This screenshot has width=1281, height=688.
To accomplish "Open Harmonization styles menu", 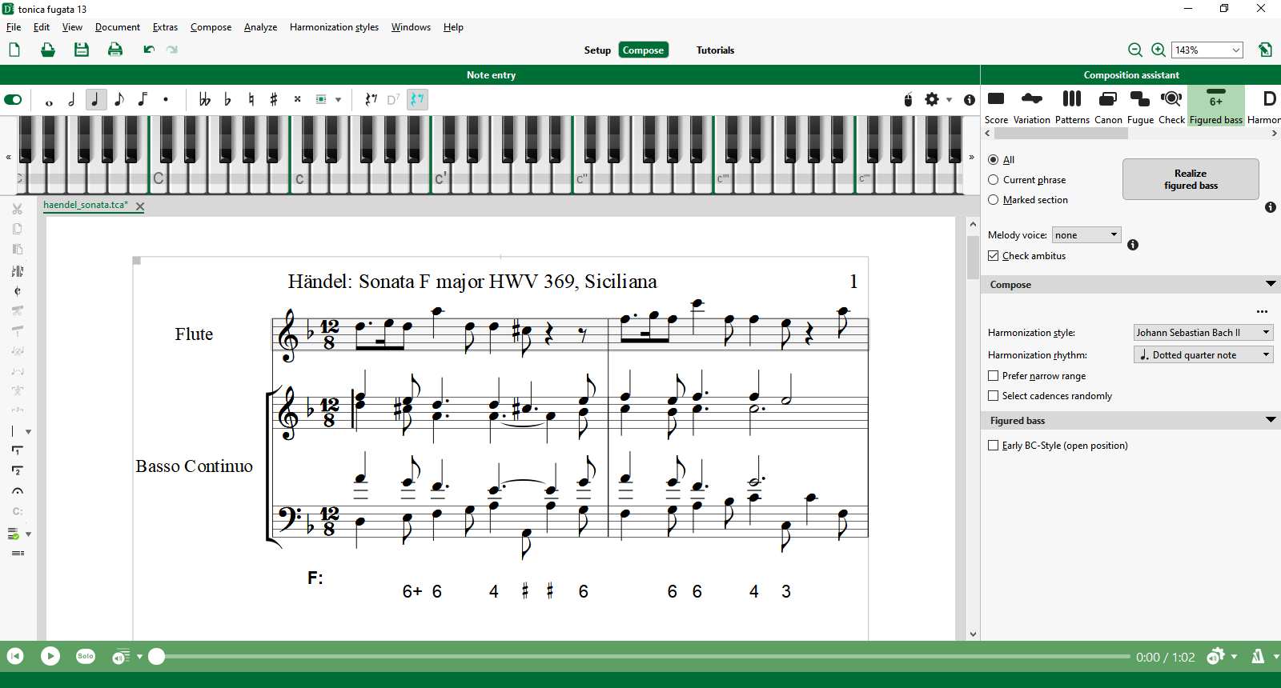I will pyautogui.click(x=334, y=27).
